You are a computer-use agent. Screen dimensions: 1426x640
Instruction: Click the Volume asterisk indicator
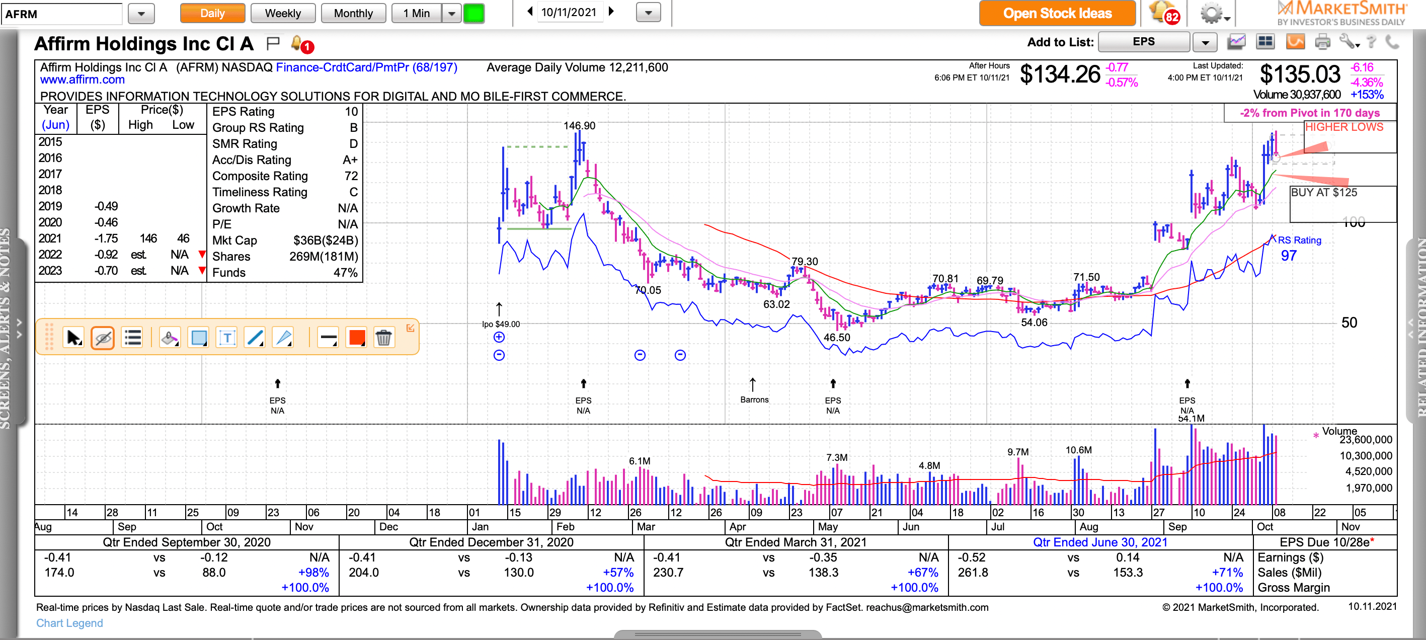click(1316, 436)
